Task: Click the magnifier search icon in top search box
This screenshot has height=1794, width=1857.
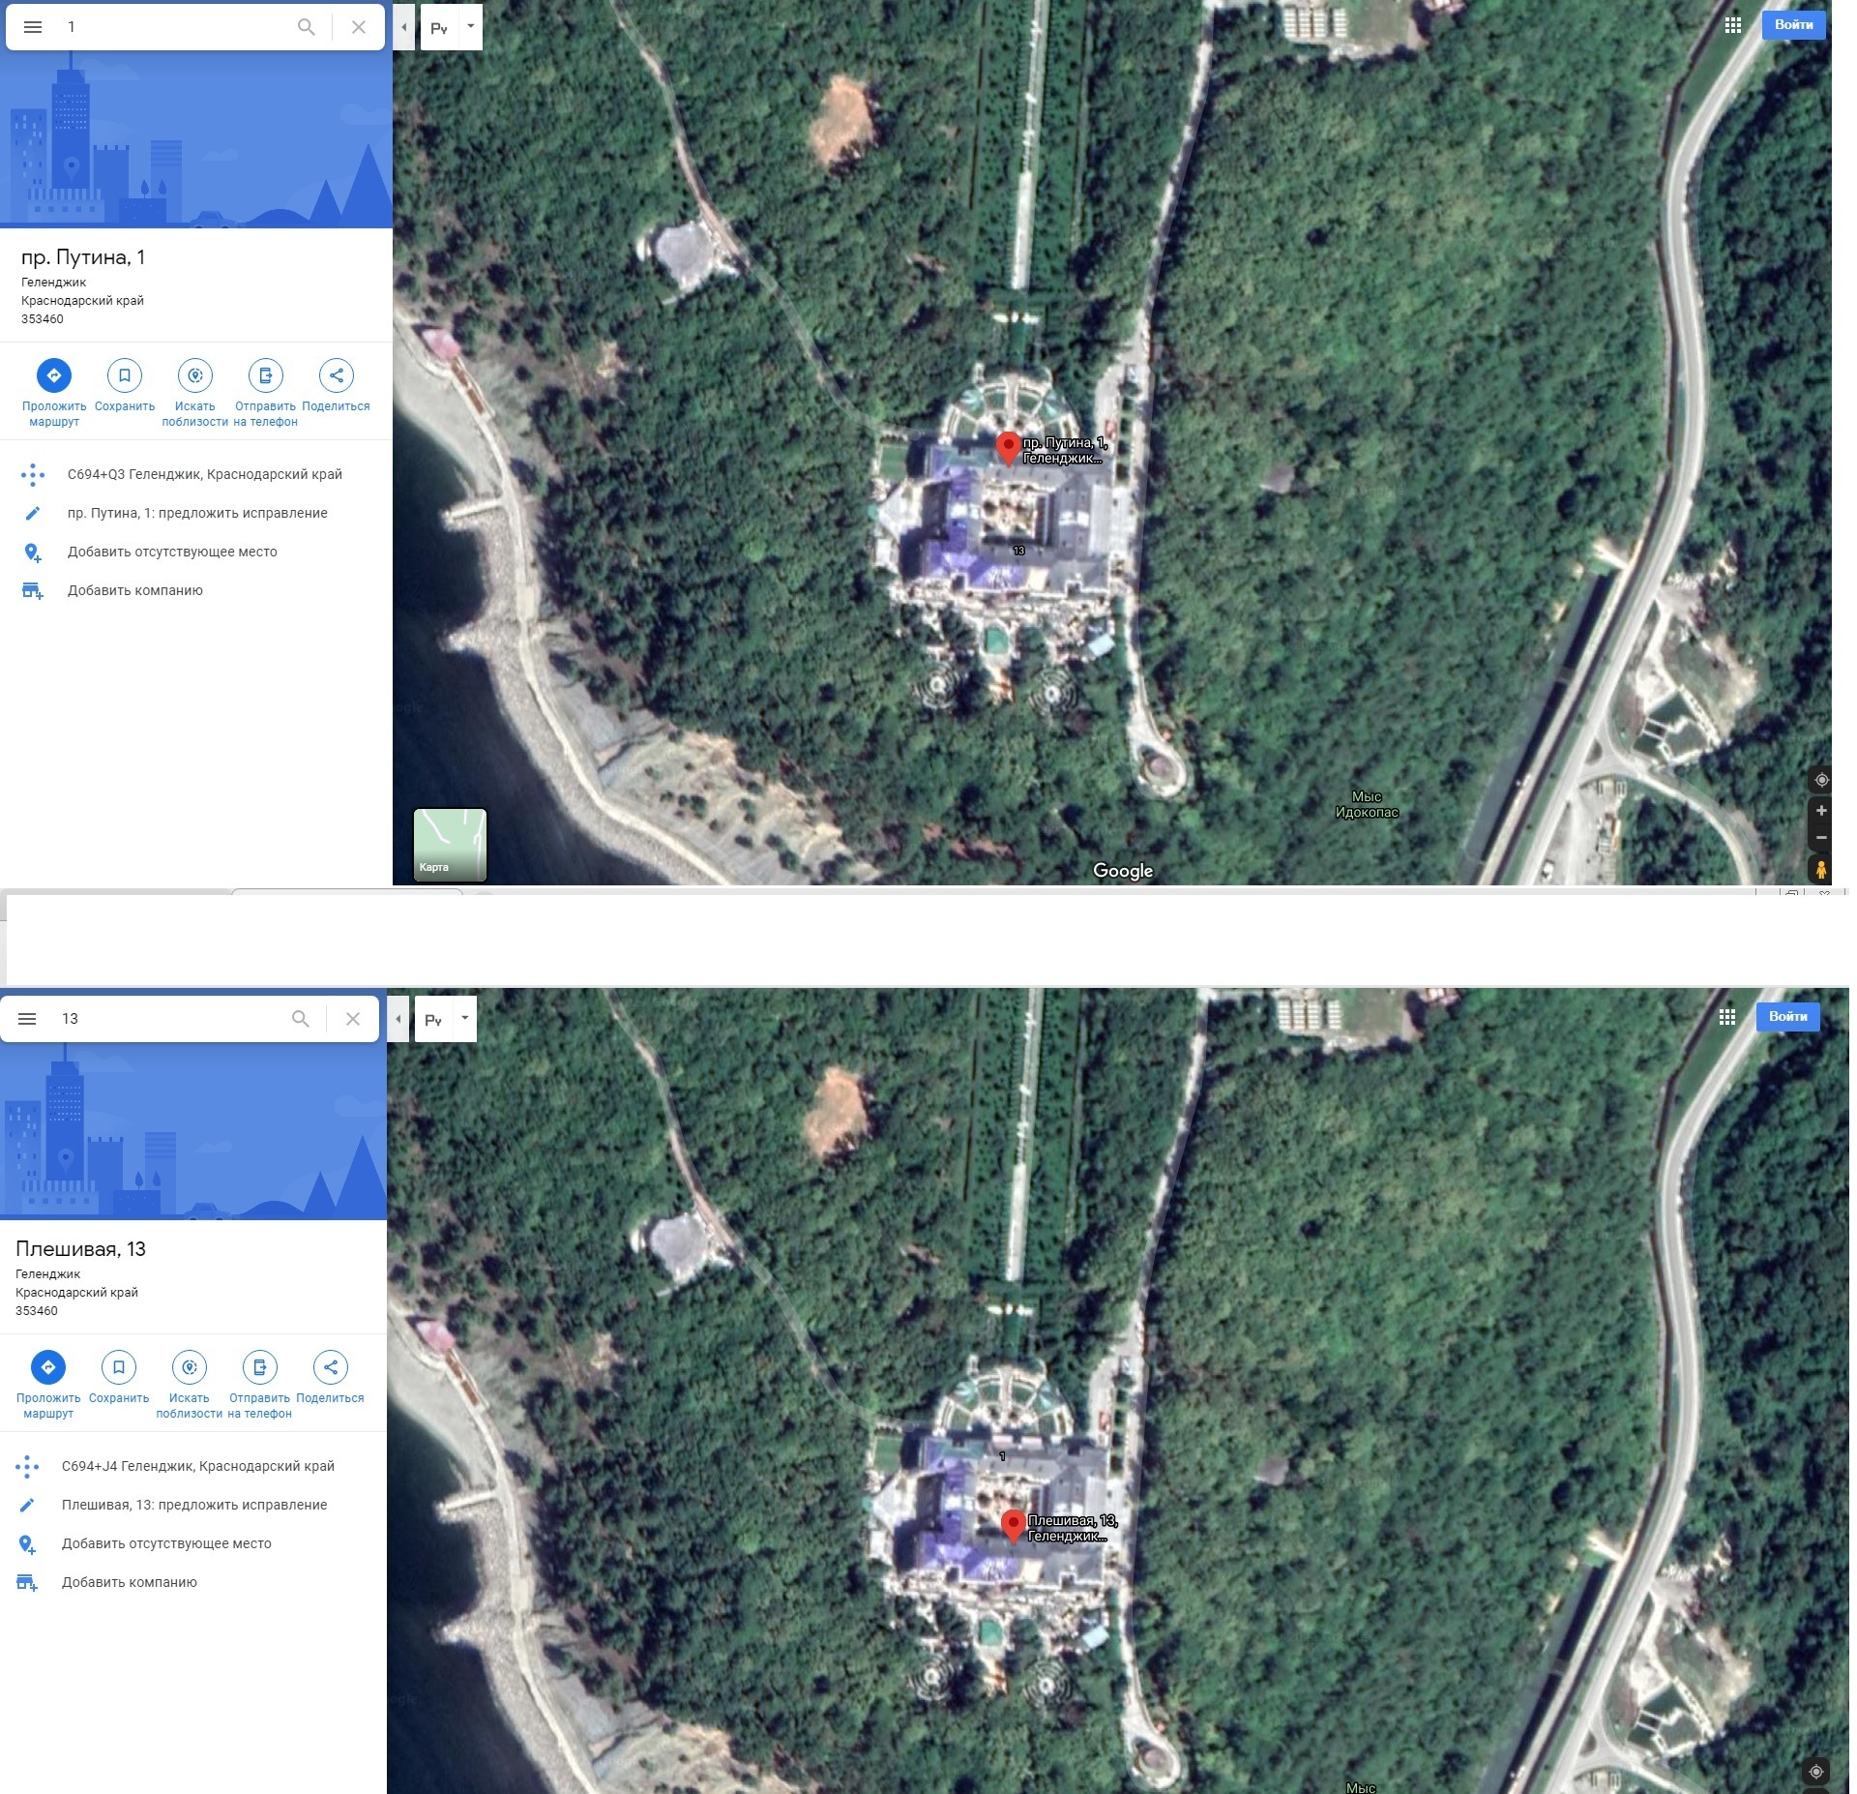Action: click(x=307, y=27)
